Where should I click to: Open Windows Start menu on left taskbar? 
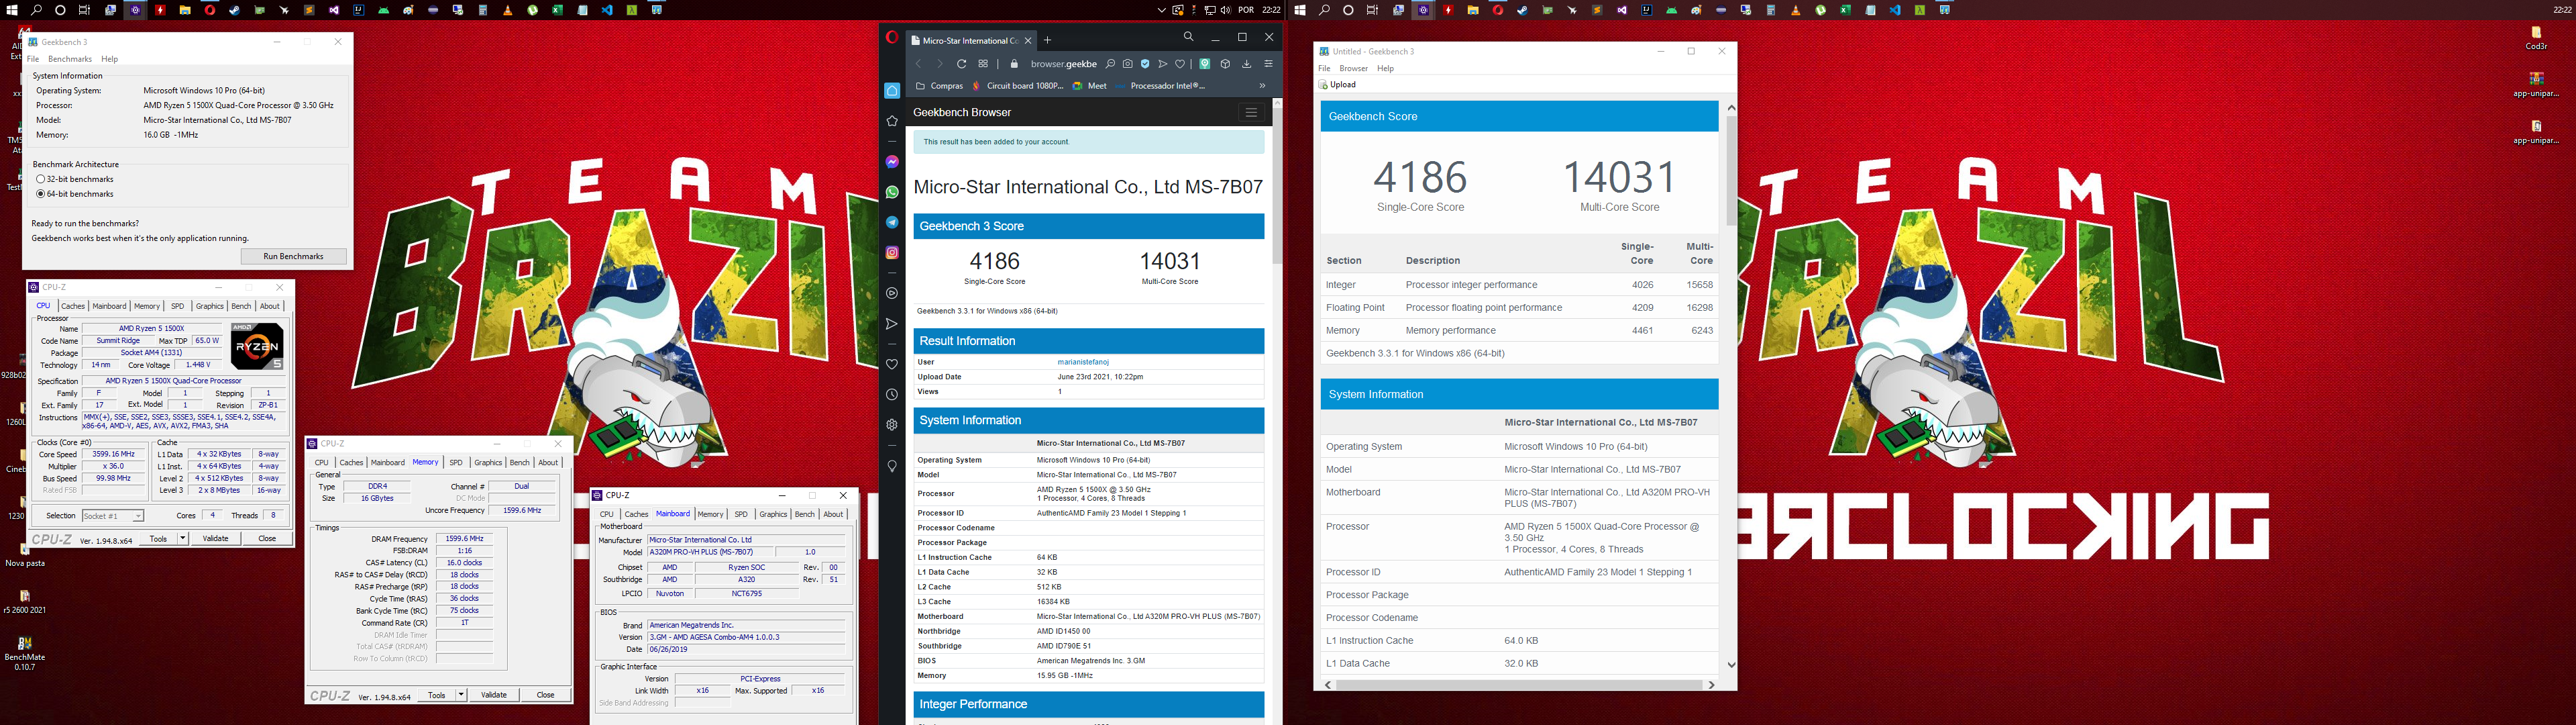pyautogui.click(x=13, y=10)
